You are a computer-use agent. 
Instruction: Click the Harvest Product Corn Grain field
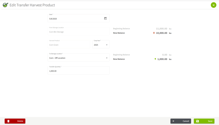pos(69,44)
